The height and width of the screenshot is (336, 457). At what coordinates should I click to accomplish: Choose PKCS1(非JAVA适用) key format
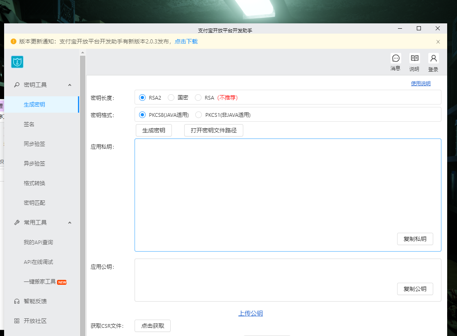pyautogui.click(x=199, y=115)
